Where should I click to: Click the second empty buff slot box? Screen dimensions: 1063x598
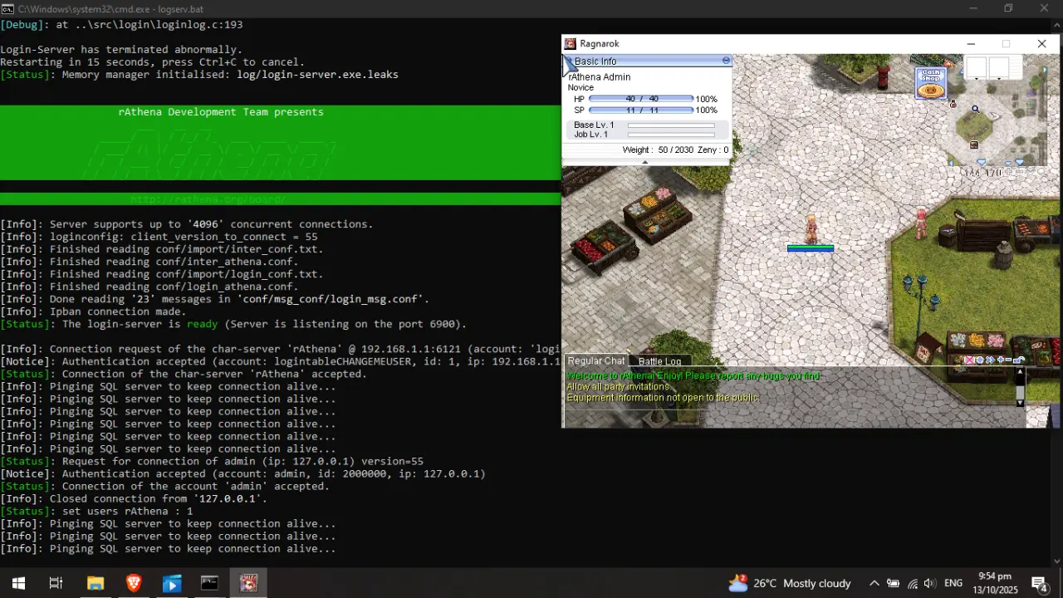tap(999, 66)
